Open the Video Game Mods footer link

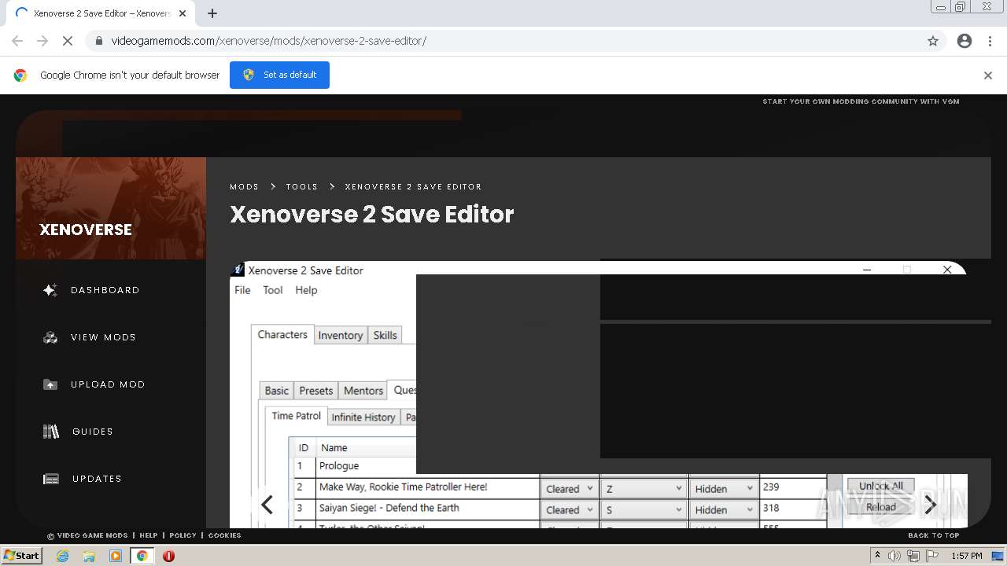[87, 535]
